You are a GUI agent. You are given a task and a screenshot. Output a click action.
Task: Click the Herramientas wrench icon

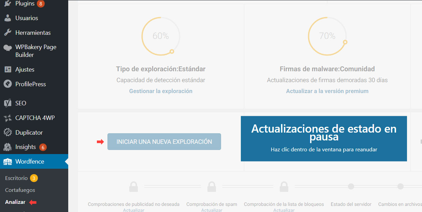(8, 33)
